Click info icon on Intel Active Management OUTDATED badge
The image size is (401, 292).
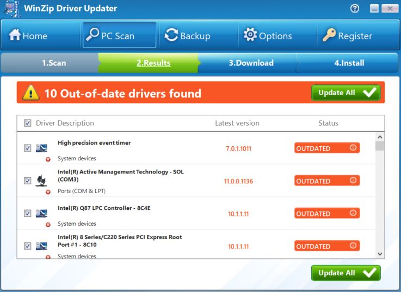[353, 180]
